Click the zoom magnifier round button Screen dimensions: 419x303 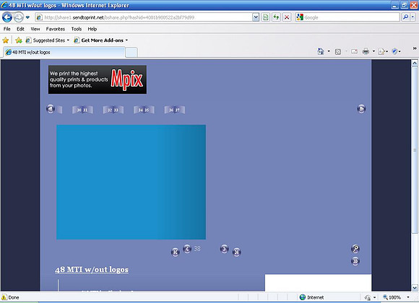pos(355,249)
